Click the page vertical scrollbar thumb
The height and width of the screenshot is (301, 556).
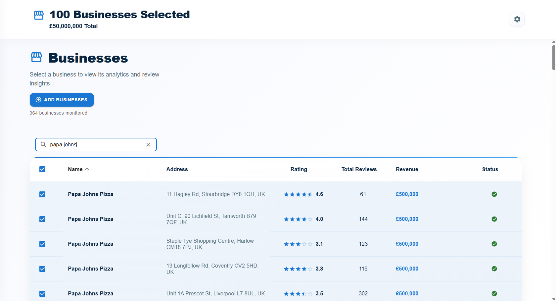click(554, 57)
